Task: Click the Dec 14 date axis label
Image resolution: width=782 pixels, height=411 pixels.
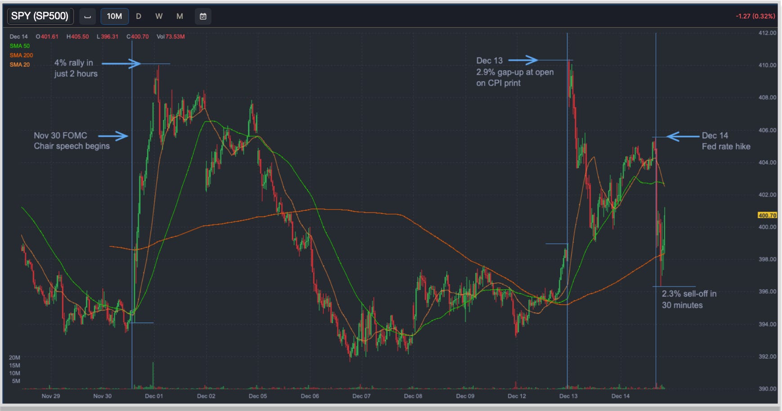Action: tap(621, 396)
